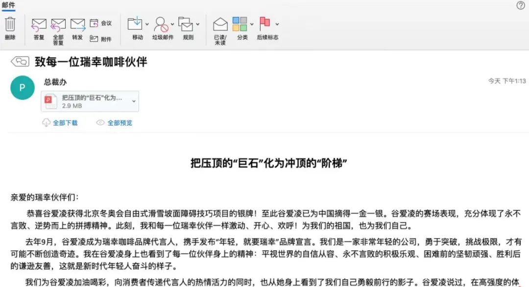Click the body heading 把压顶的"巨石"化为冲顶的"阶梯"
Image resolution: width=529 pixels, height=287 pixels.
(269, 163)
